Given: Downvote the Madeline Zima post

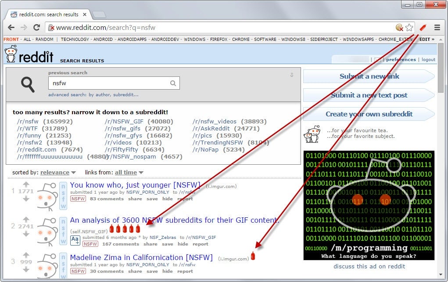Looking at the screenshot, I should point(26,269).
